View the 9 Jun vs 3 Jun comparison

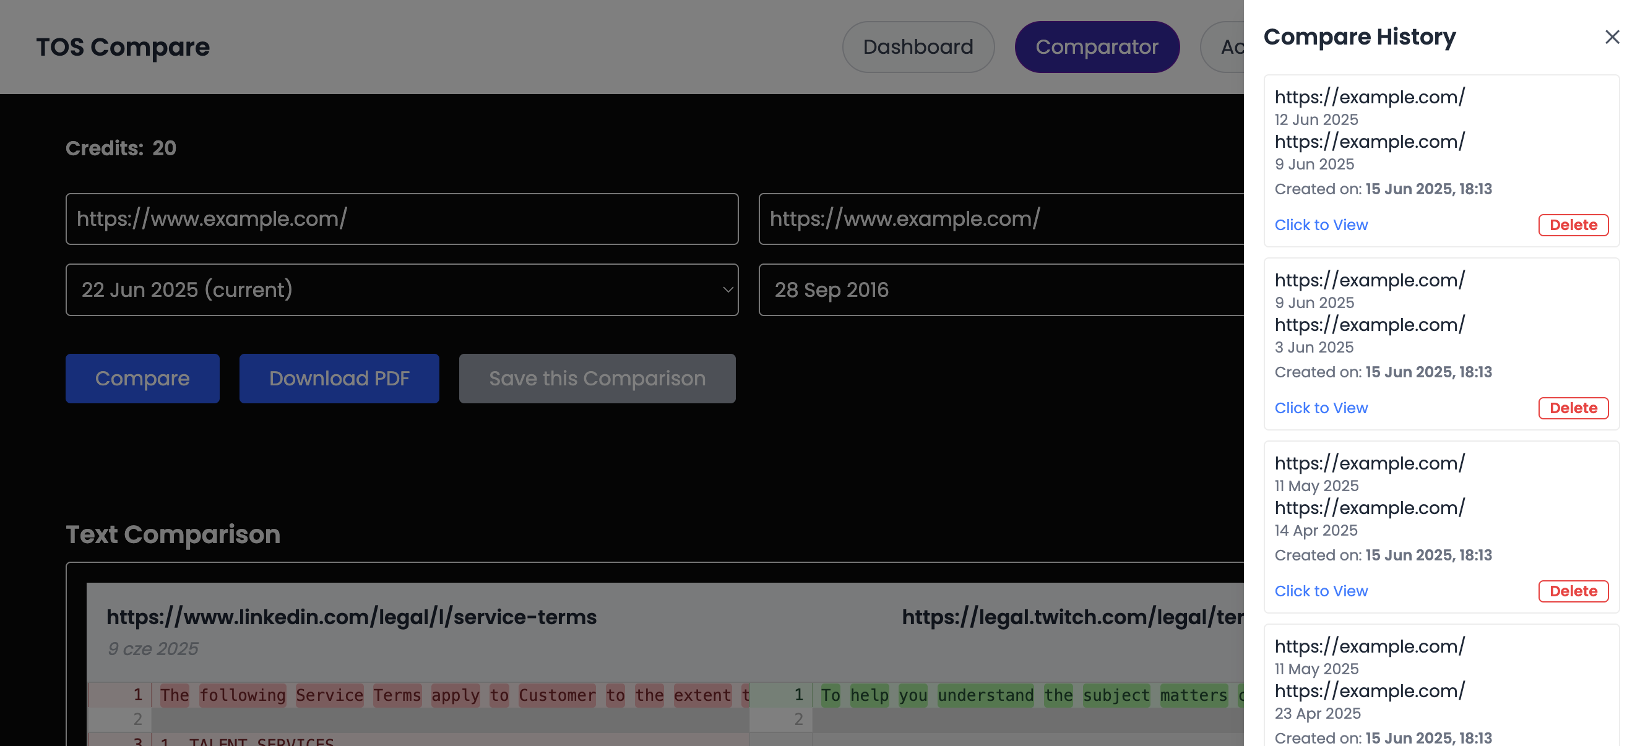tap(1321, 408)
